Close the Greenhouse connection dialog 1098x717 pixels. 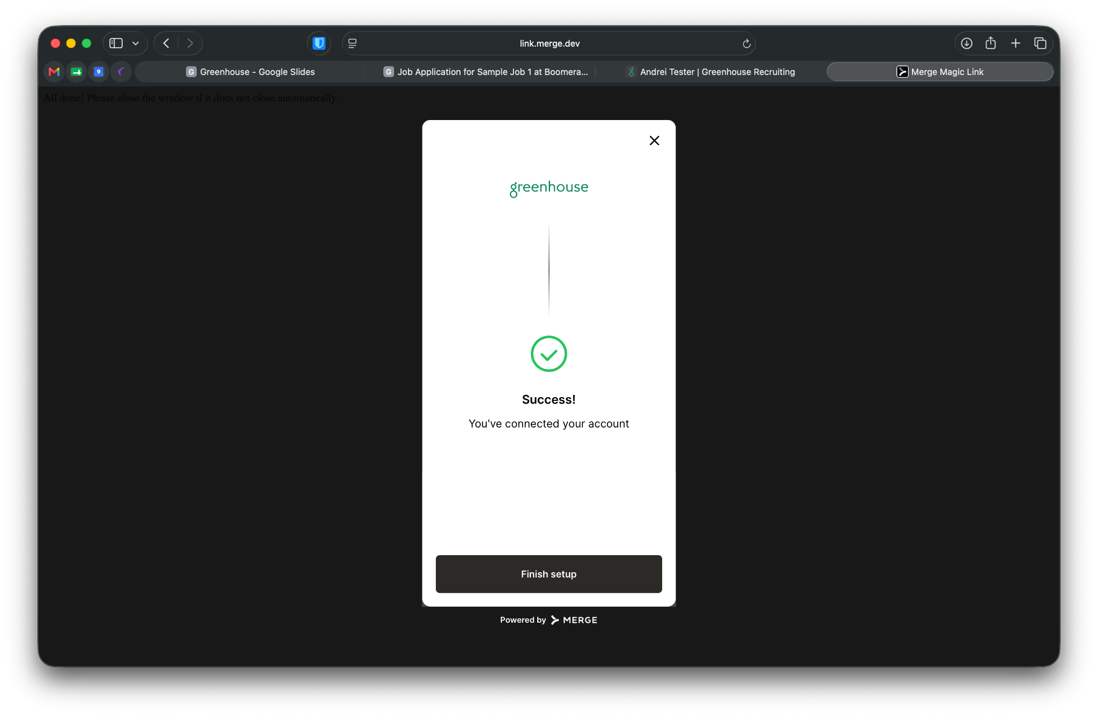click(654, 140)
